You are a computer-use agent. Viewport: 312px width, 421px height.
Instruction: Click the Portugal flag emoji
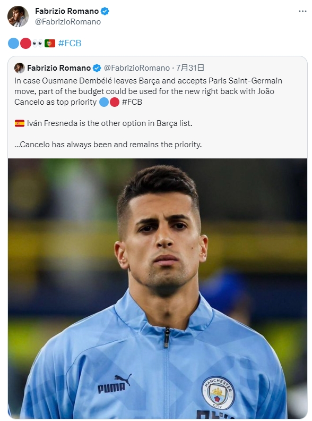50,43
